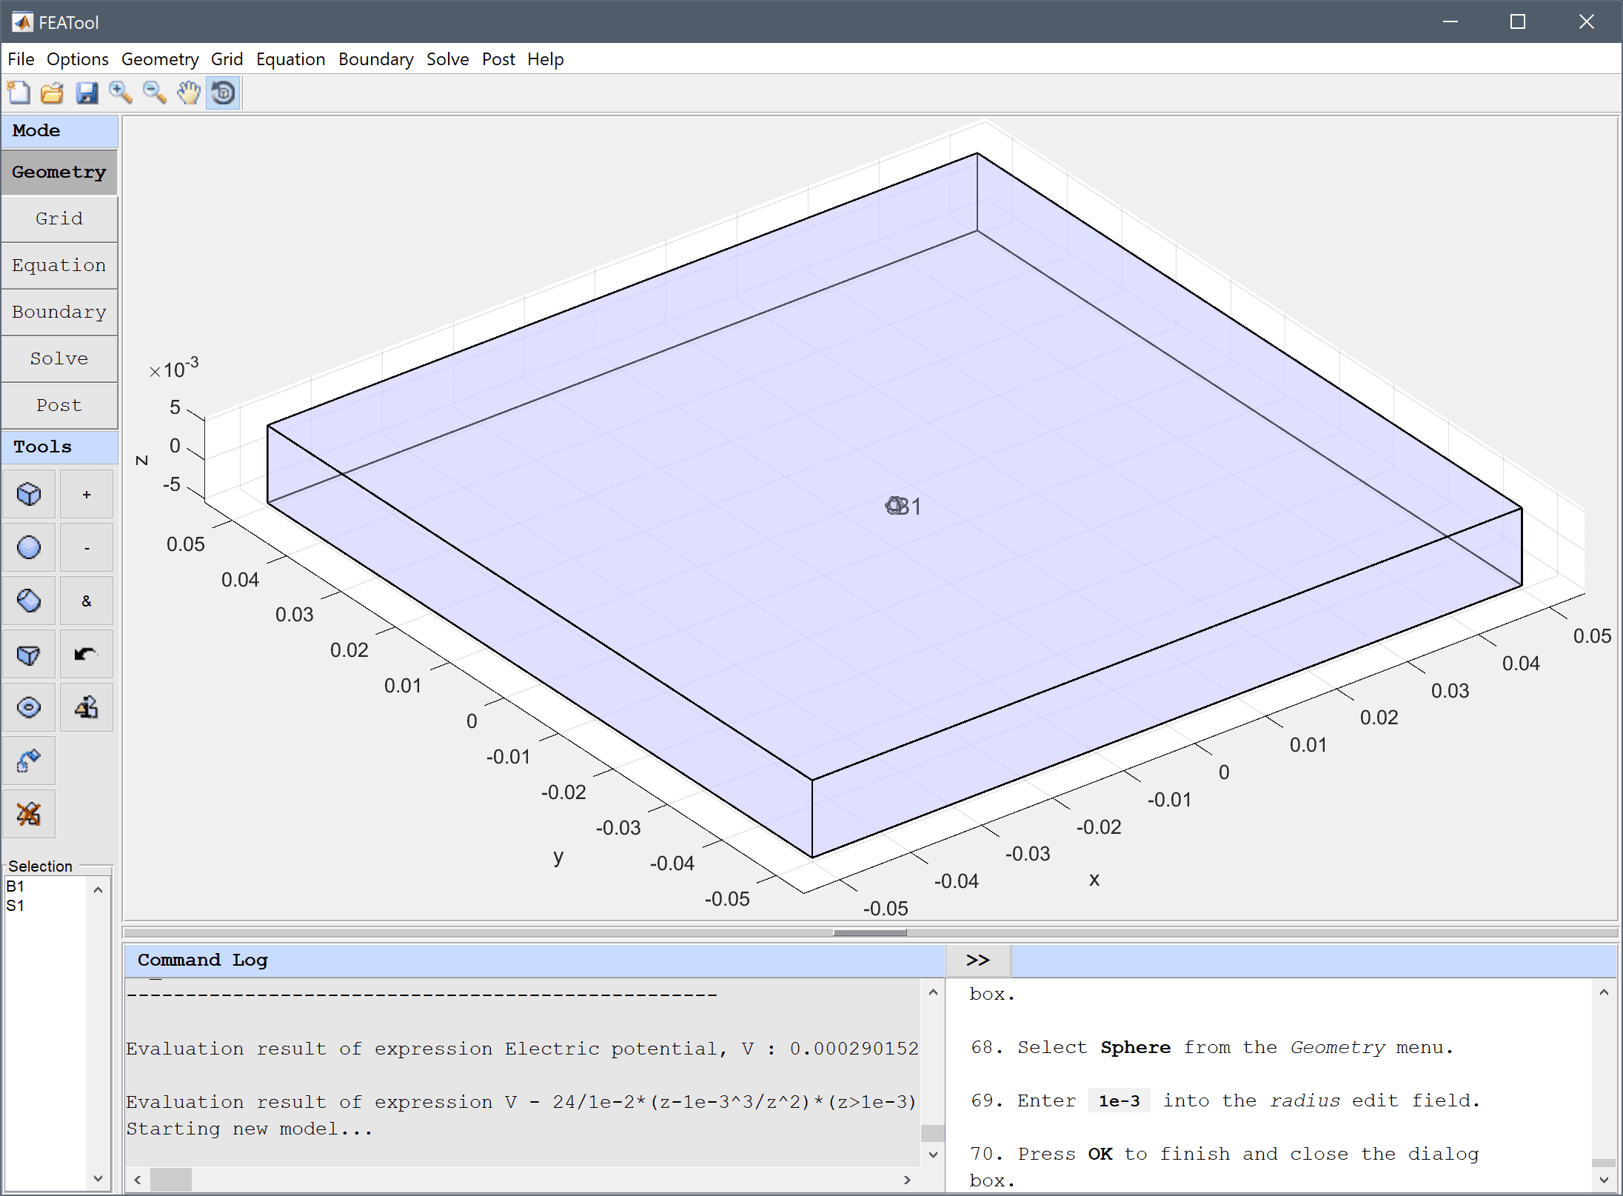Click Command Log horizontal scroll right arrow

[x=908, y=1180]
